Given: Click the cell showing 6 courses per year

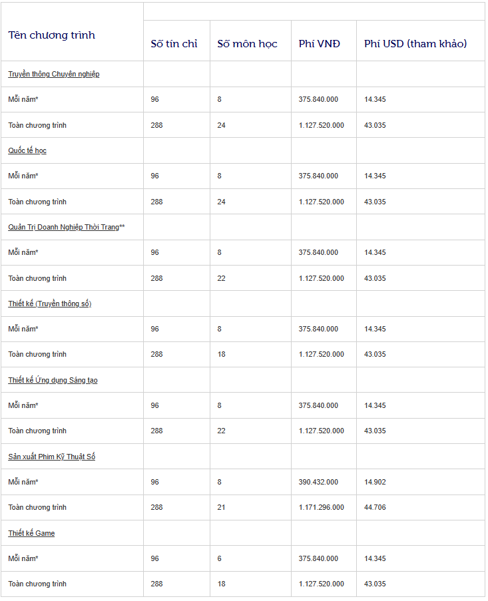Looking at the screenshot, I should 219,558.
